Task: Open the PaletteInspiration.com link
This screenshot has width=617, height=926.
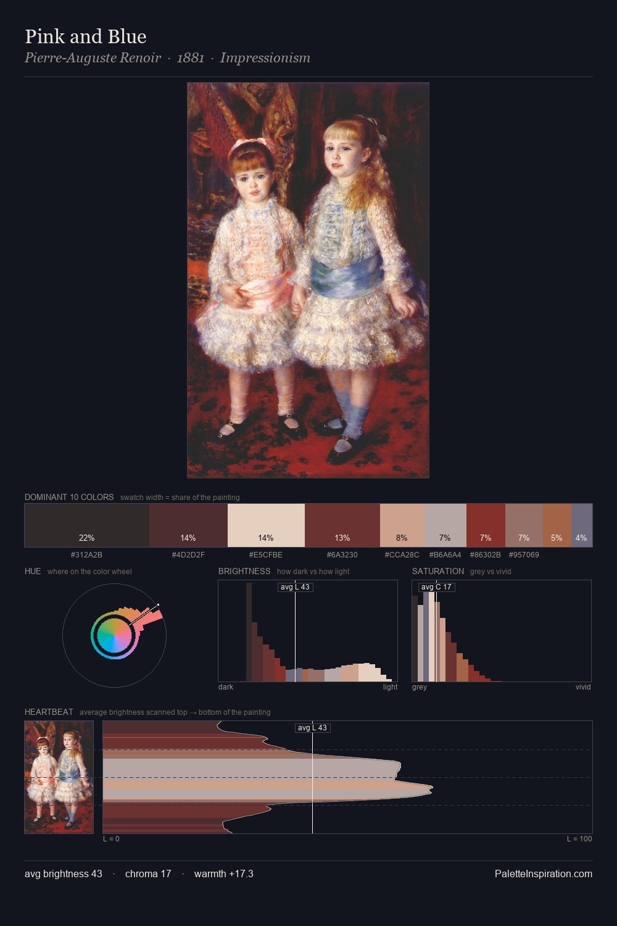Action: (544, 874)
